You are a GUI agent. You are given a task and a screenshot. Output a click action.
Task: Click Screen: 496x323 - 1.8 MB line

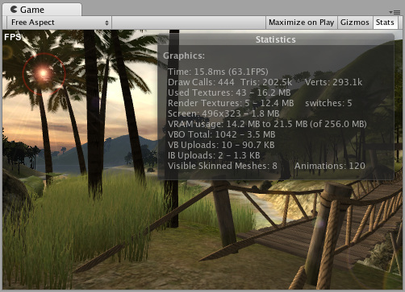(x=223, y=113)
